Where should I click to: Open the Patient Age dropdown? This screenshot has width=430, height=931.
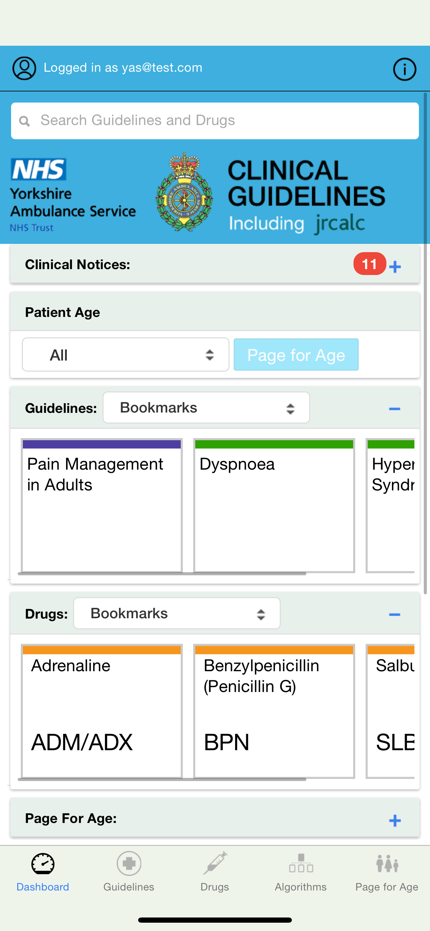point(125,355)
